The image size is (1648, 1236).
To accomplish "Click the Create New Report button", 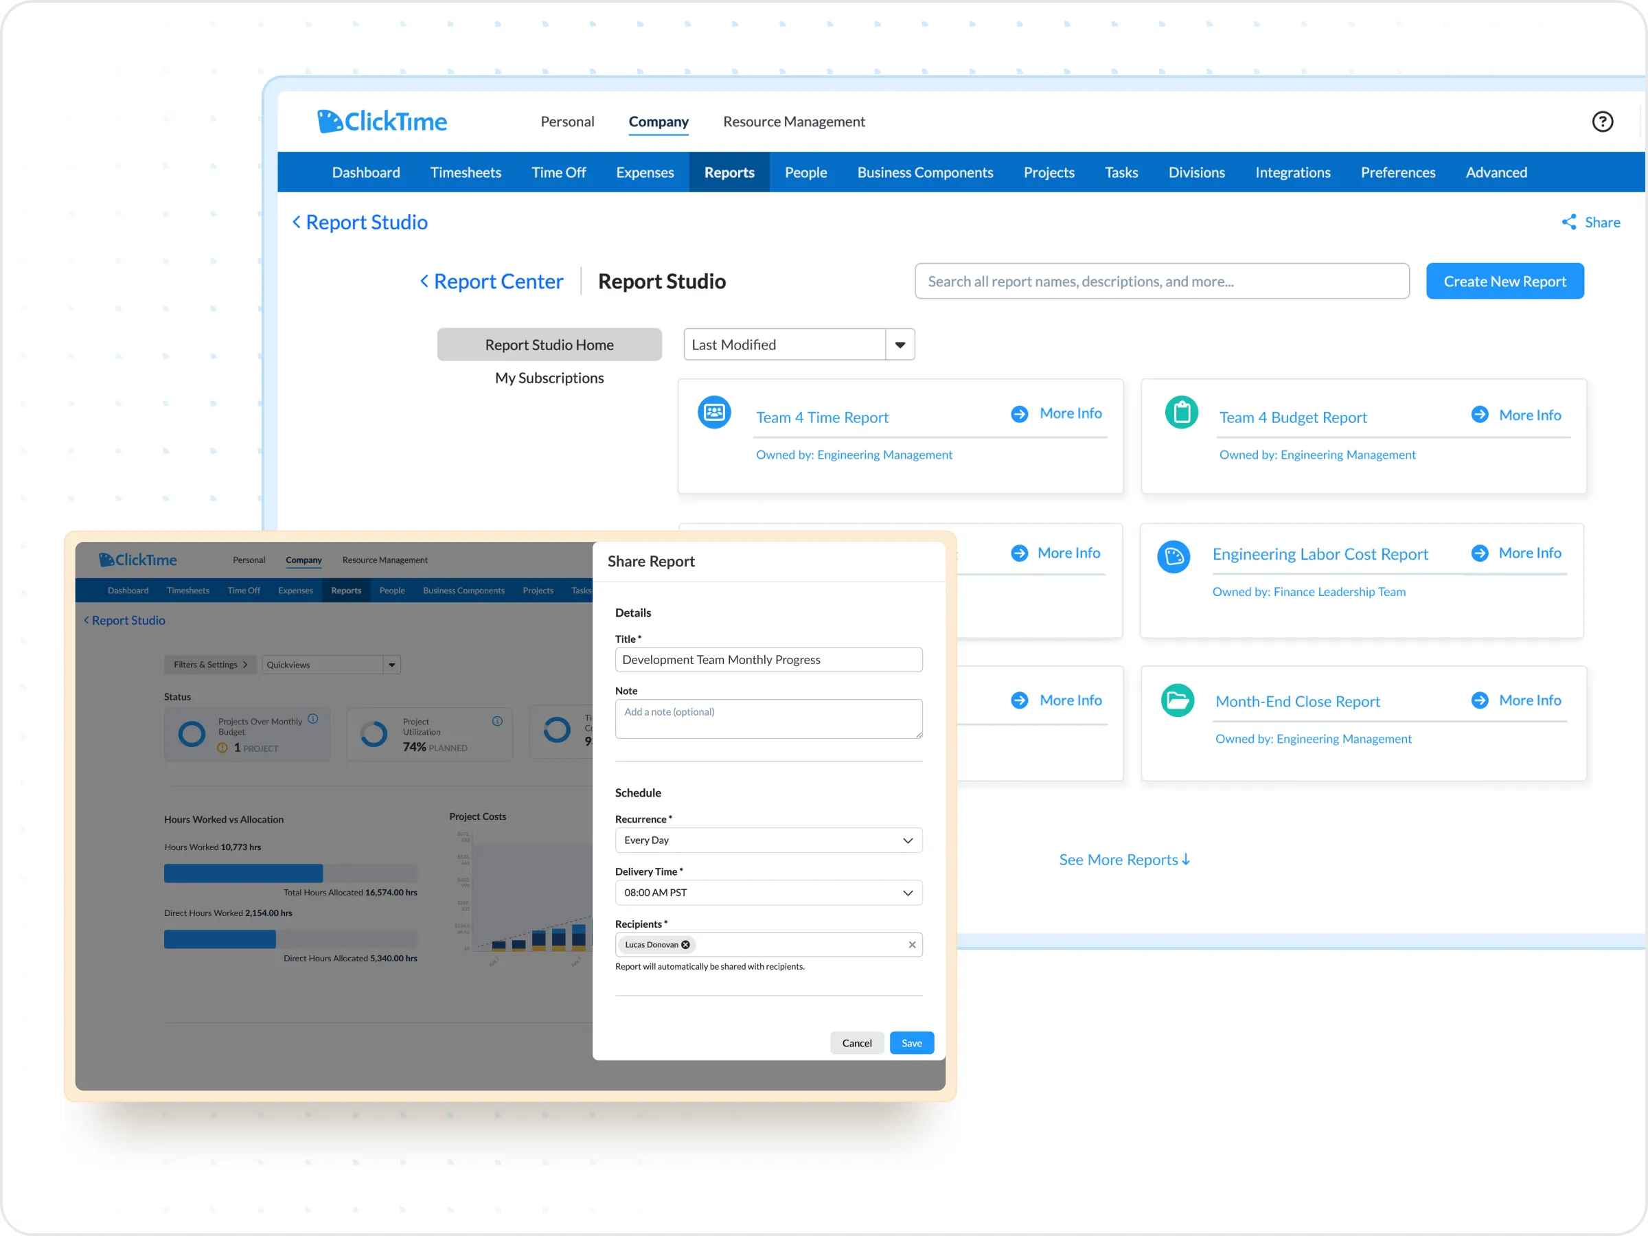I will [x=1504, y=281].
